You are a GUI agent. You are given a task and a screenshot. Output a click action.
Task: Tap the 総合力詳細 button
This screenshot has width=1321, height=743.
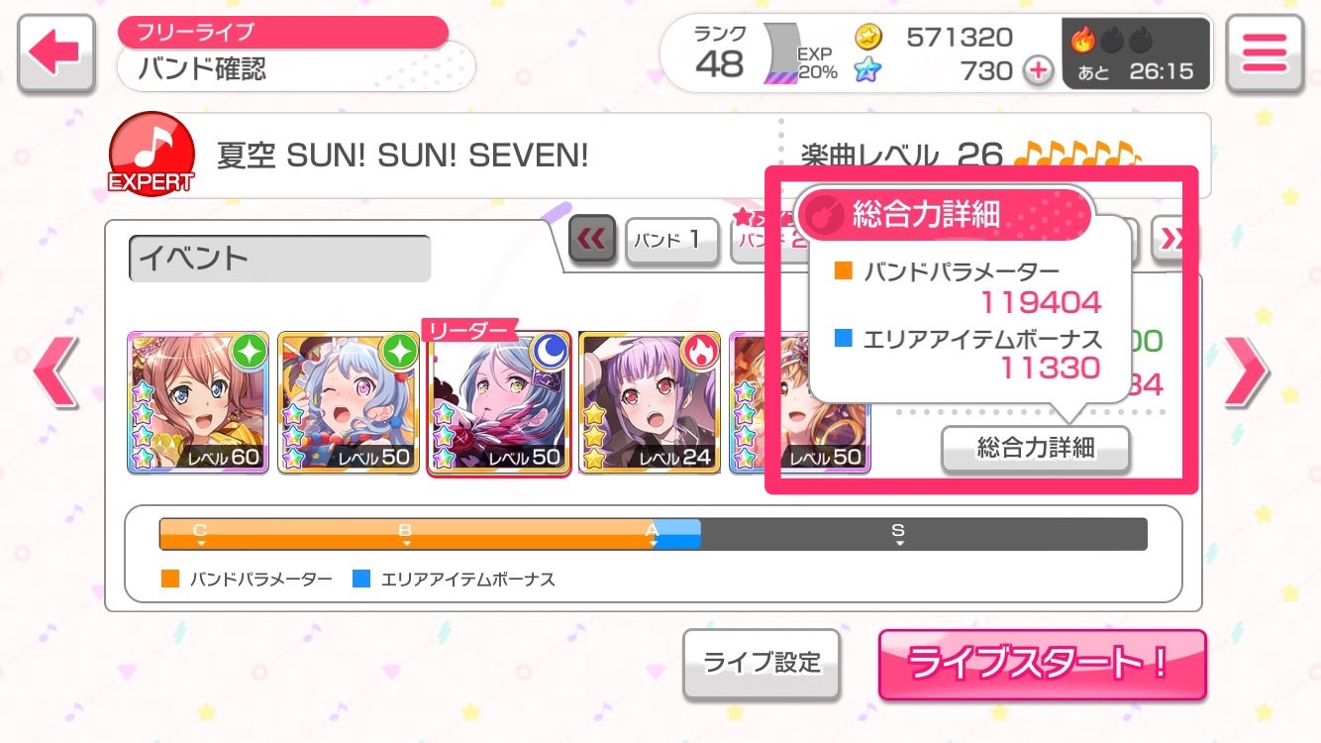1036,448
